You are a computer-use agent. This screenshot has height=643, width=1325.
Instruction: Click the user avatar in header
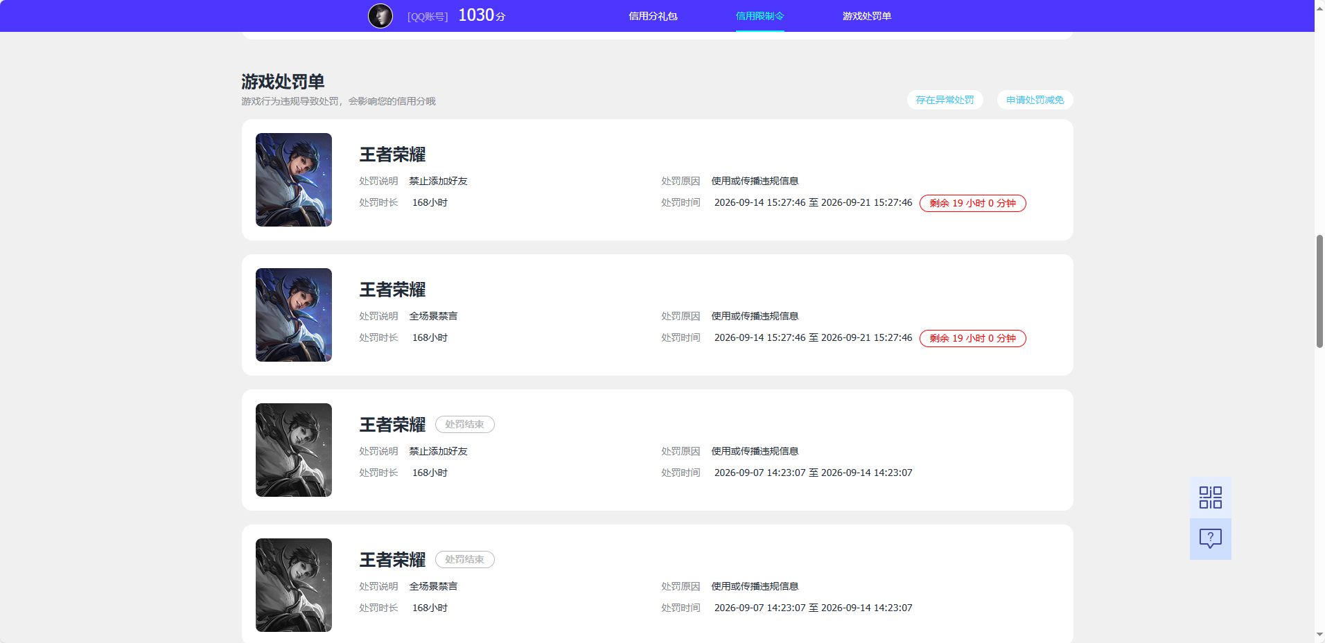[x=380, y=15]
